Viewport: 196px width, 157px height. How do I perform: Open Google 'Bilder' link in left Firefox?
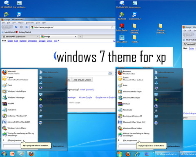(x=10, y=41)
